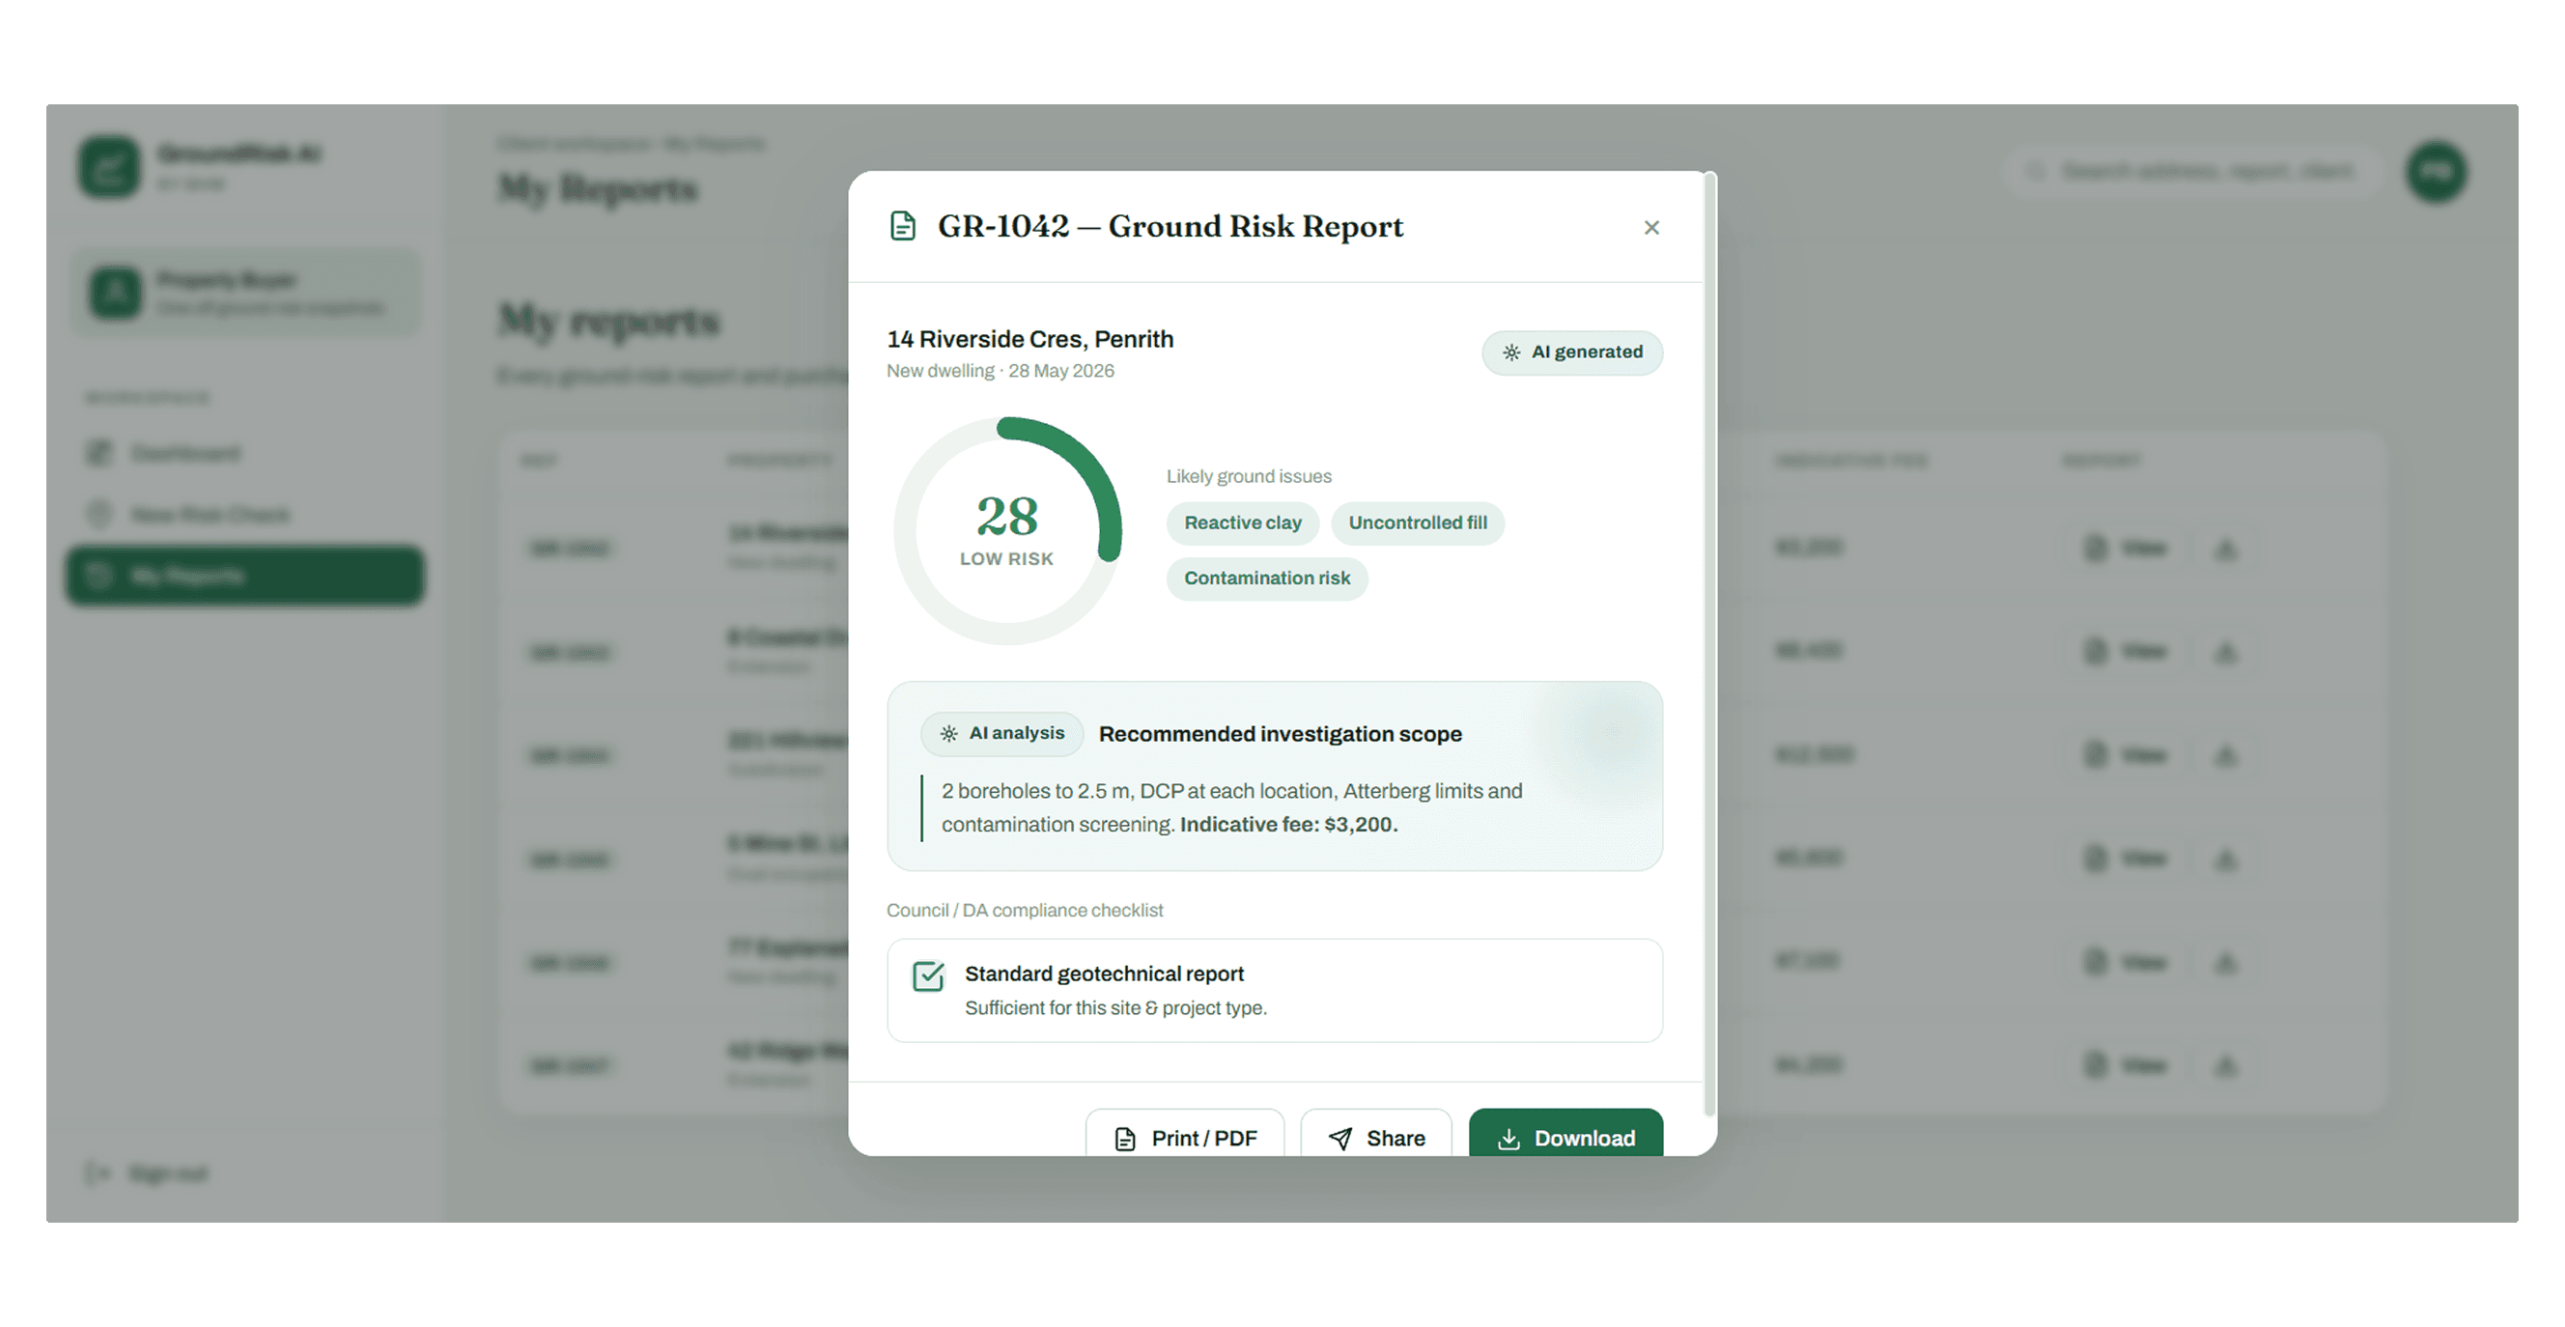
Task: Click the Standard geotechnical report check icon
Action: 928,975
